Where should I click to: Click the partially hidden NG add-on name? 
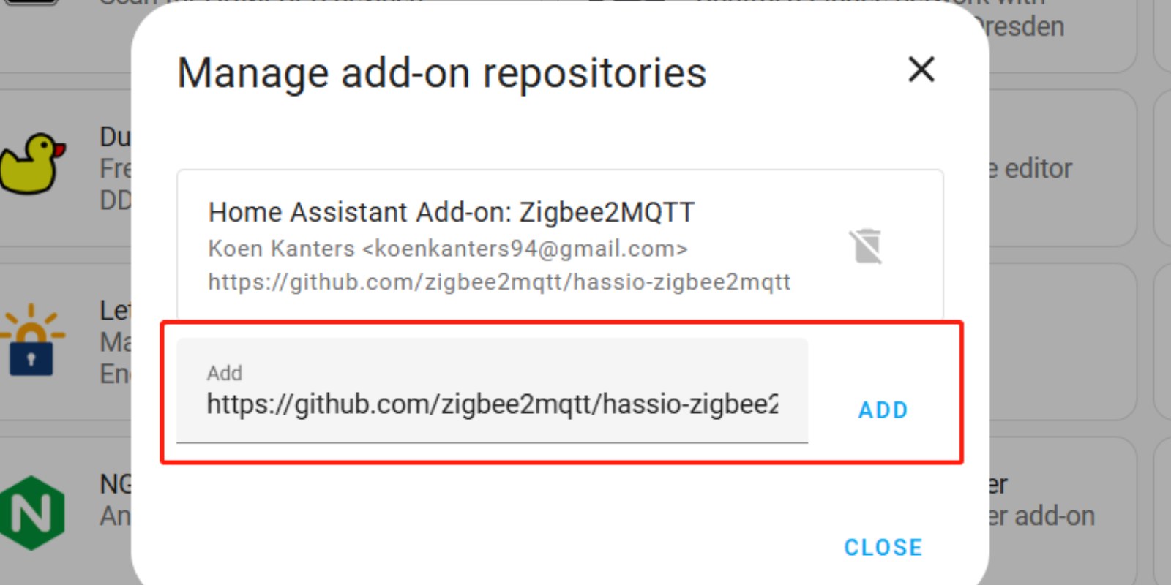(x=116, y=484)
